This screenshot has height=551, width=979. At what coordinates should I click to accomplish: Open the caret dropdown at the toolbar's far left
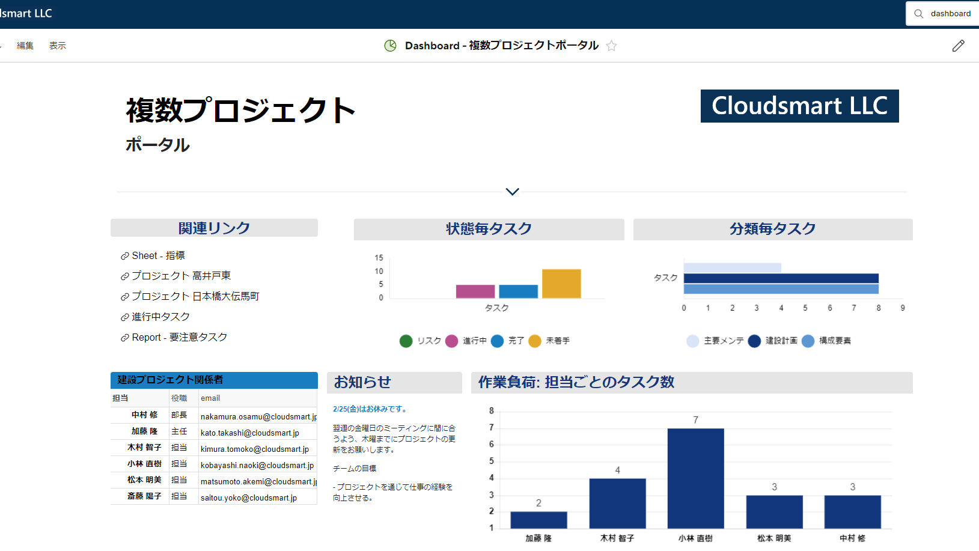click(2, 45)
